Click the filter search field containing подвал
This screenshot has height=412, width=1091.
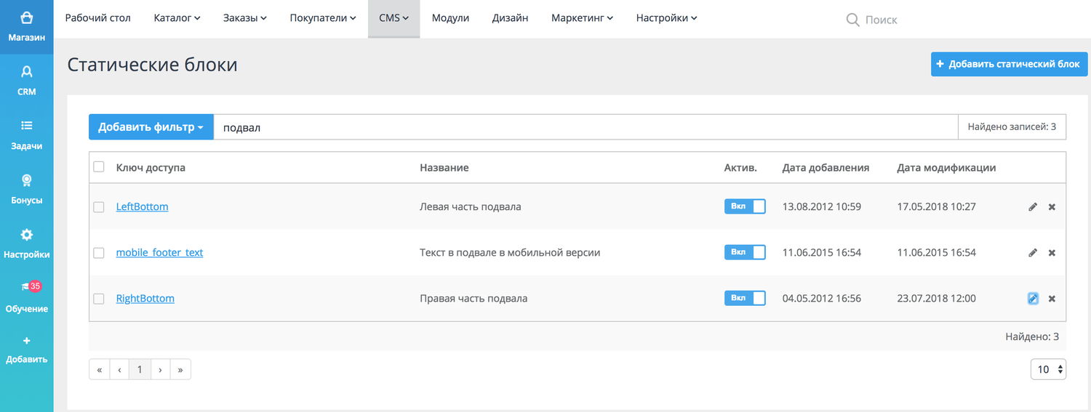pyautogui.click(x=586, y=127)
